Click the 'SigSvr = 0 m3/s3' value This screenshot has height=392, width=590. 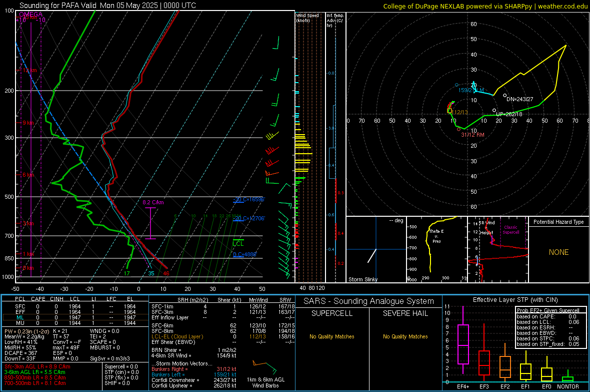pyautogui.click(x=110, y=359)
